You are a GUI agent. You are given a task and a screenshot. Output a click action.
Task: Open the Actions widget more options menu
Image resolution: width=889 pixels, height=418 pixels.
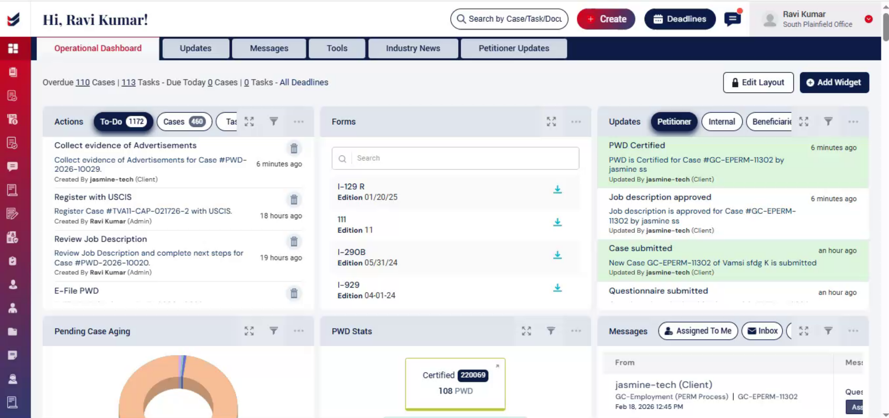299,121
